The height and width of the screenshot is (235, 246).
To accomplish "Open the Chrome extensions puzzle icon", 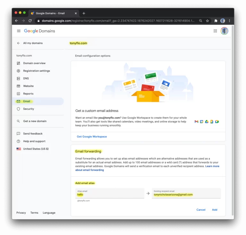I will [216, 21].
